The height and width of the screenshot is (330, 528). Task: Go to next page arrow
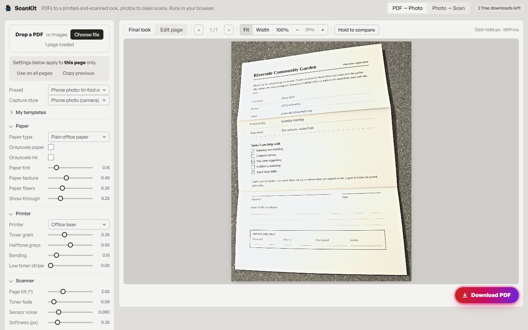229,30
